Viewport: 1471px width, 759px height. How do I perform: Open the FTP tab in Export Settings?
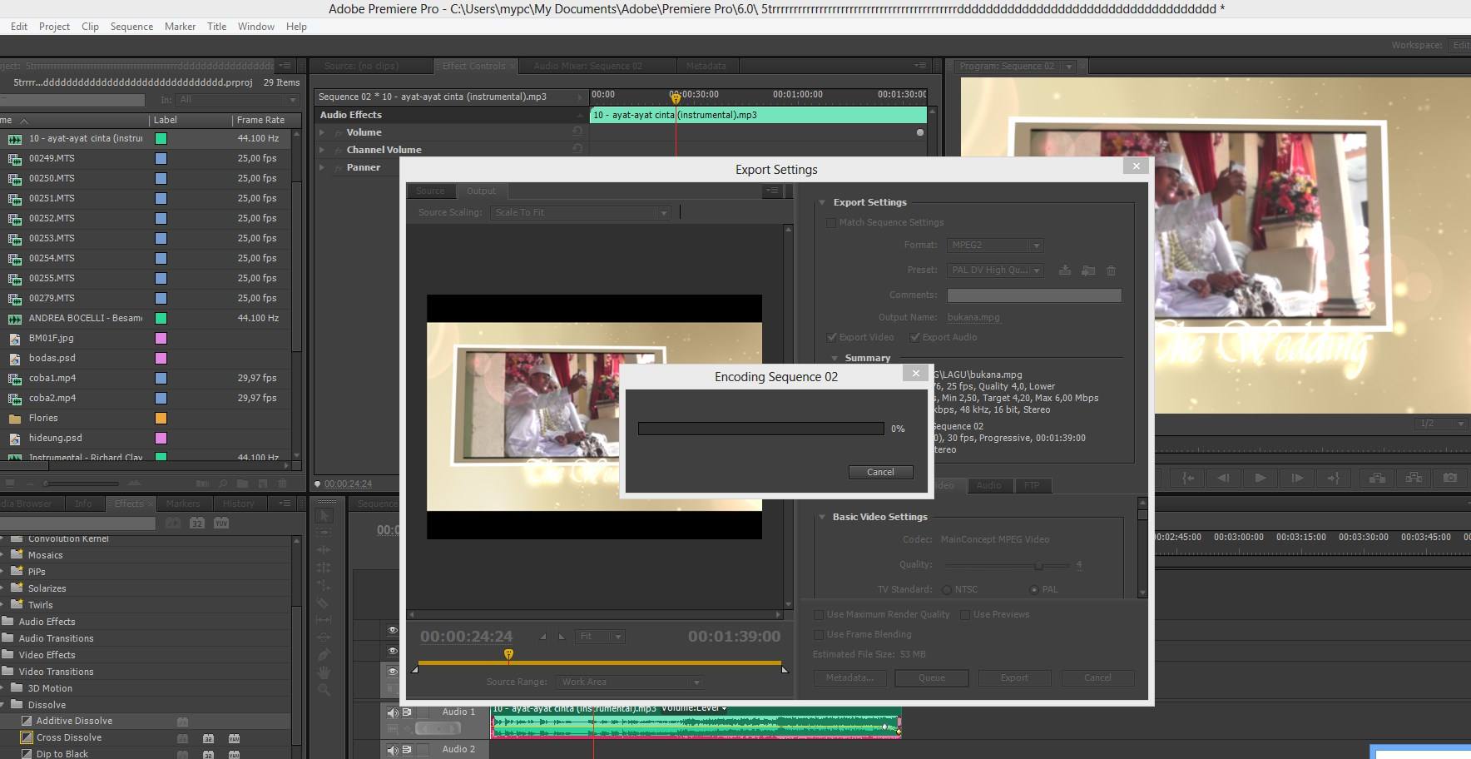1033,485
